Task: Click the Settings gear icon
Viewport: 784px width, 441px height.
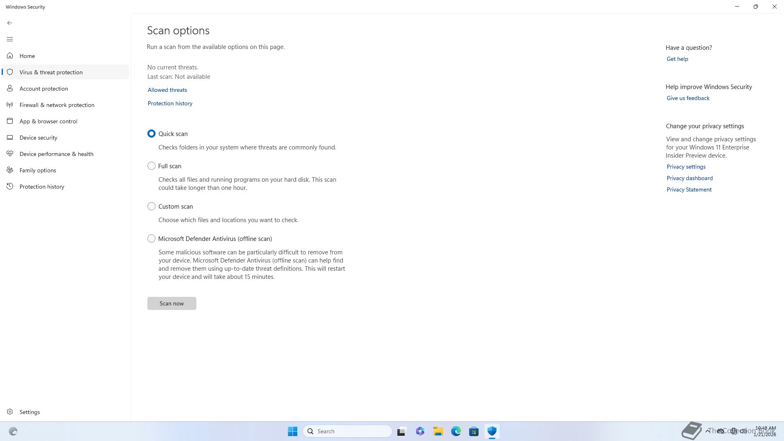Action: pyautogui.click(x=10, y=412)
